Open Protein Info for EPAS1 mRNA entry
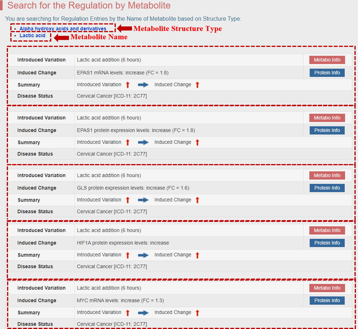Screen dimensions: 358x329 327,73
